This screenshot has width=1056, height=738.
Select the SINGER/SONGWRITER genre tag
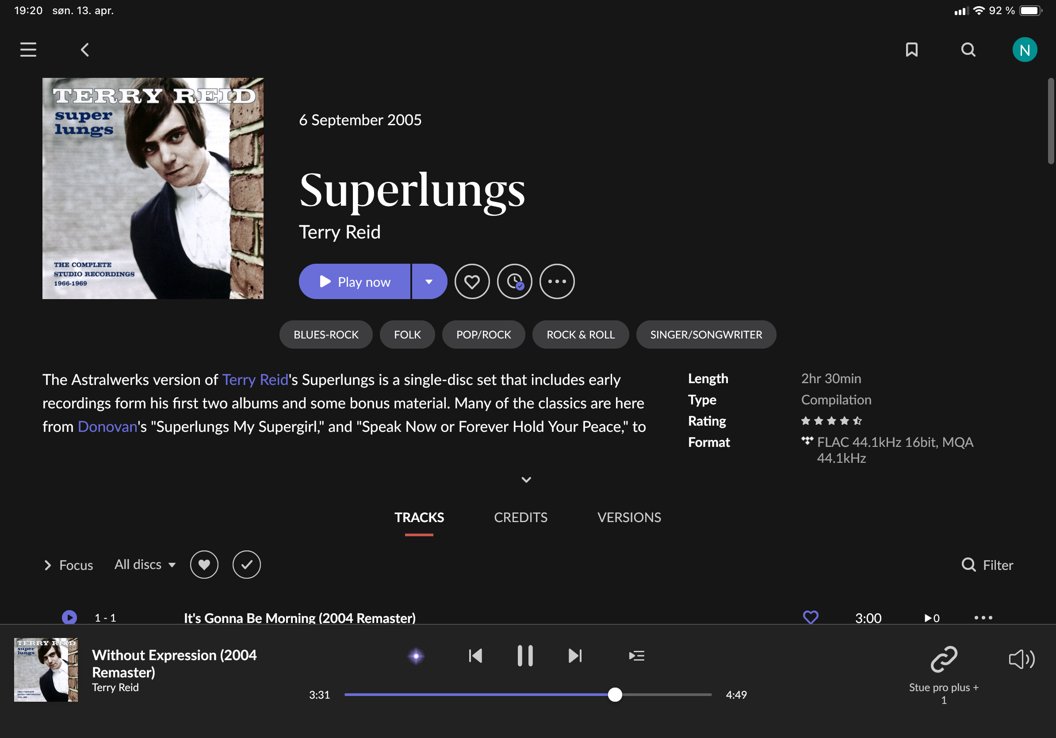click(706, 334)
